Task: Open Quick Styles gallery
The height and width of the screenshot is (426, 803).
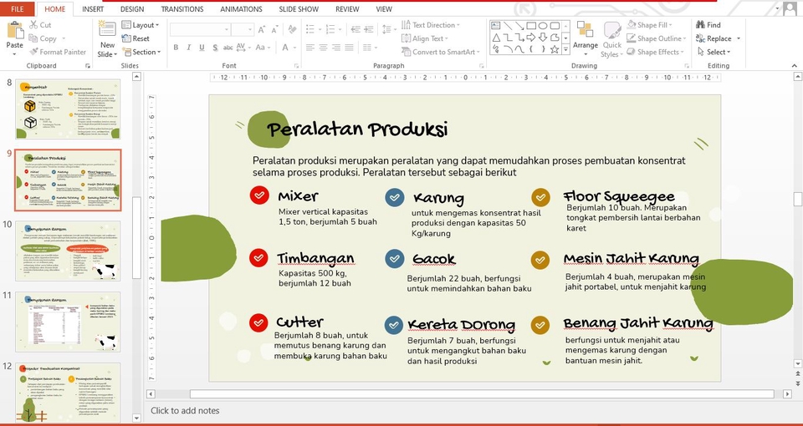Action: 612,40
